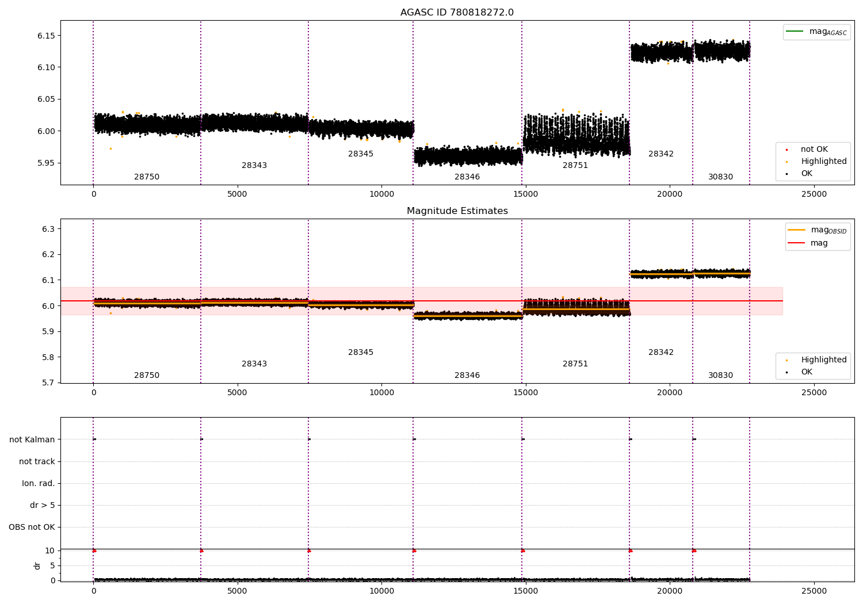Click the 'not Kalman' axis label
Screen dimensions: 863x604
(32, 440)
